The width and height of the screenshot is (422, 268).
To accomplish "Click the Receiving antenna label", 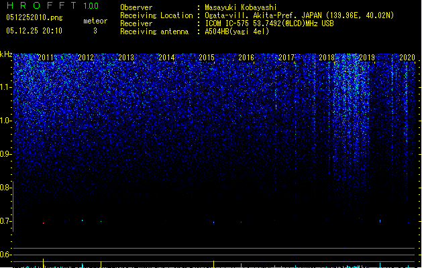I will pyautogui.click(x=154, y=31).
